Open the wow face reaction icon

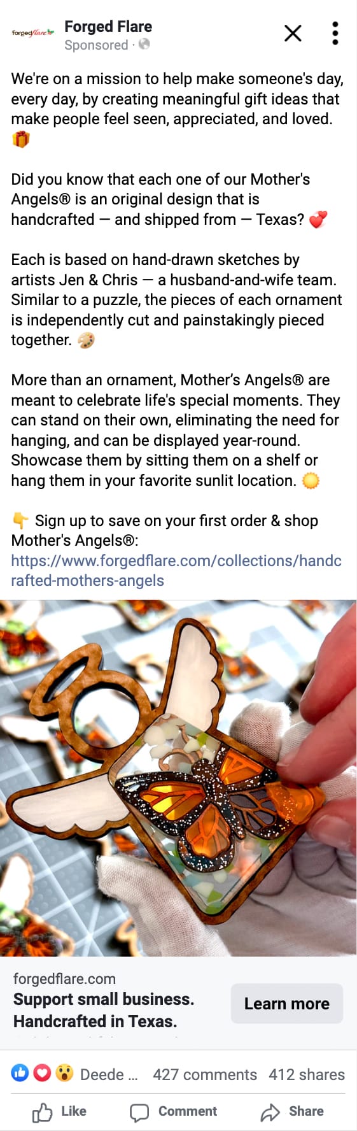point(64,1073)
